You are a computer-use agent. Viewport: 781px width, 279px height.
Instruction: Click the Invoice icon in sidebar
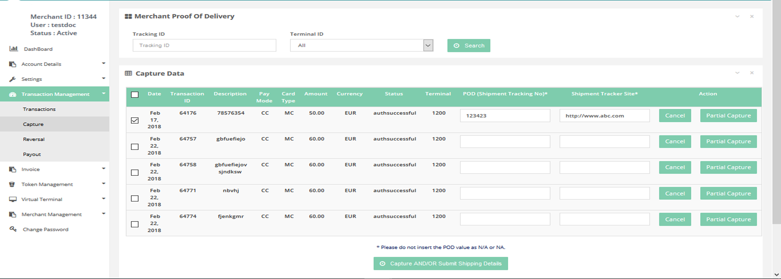click(x=13, y=169)
